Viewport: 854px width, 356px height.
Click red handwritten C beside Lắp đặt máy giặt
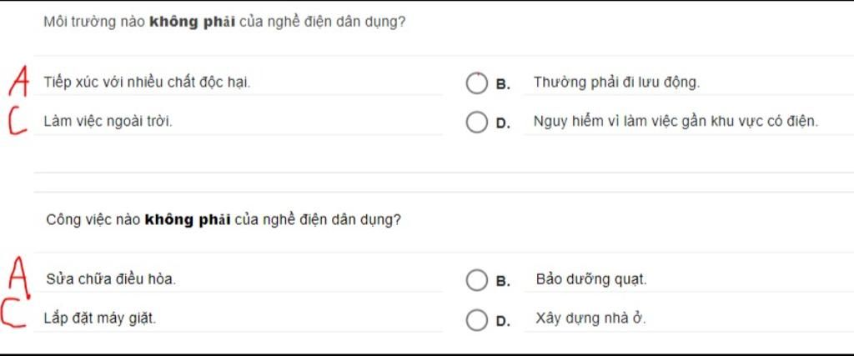point(13,314)
